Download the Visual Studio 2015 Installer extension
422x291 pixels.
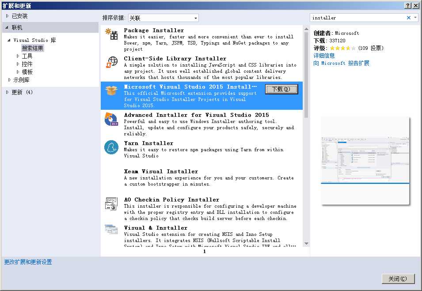click(281, 89)
